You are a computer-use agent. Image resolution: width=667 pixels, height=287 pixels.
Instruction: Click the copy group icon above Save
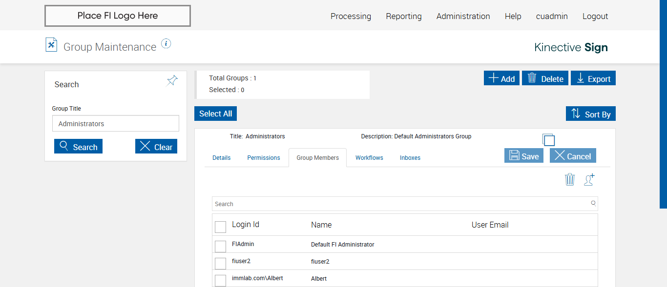pos(549,140)
